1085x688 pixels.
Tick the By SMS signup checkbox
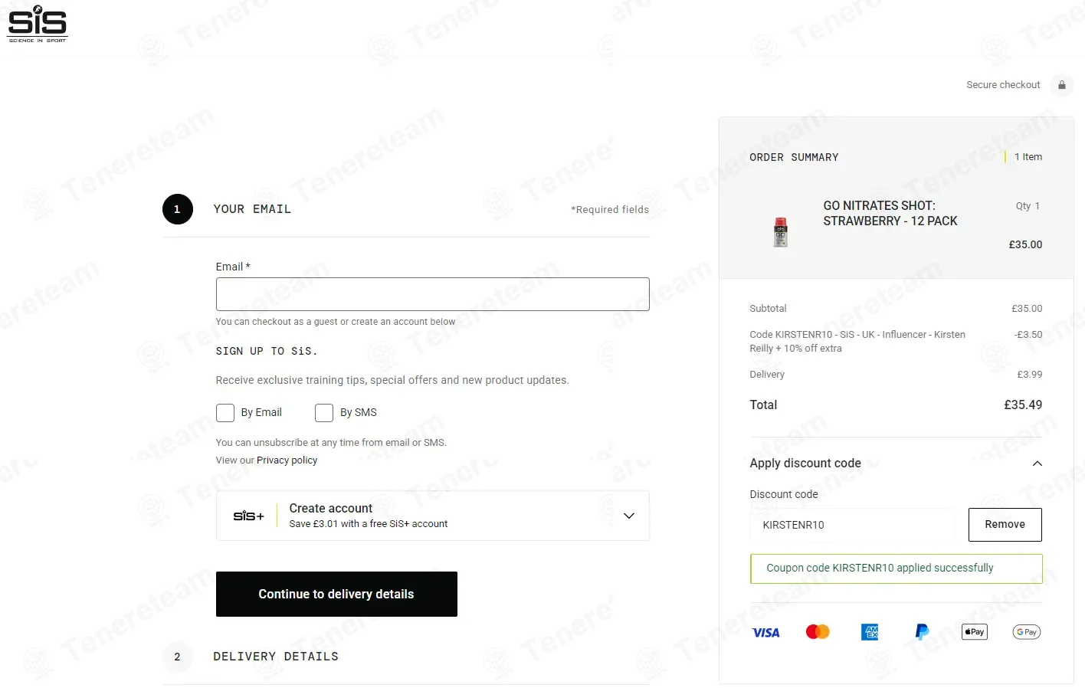(324, 413)
